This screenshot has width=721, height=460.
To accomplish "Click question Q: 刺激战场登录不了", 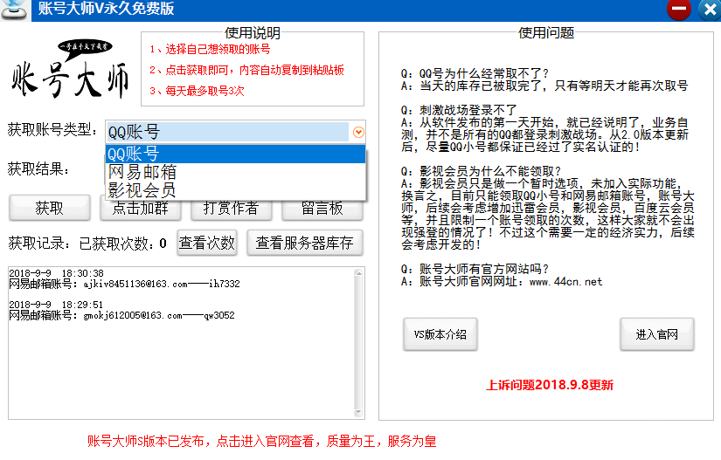I will (459, 111).
